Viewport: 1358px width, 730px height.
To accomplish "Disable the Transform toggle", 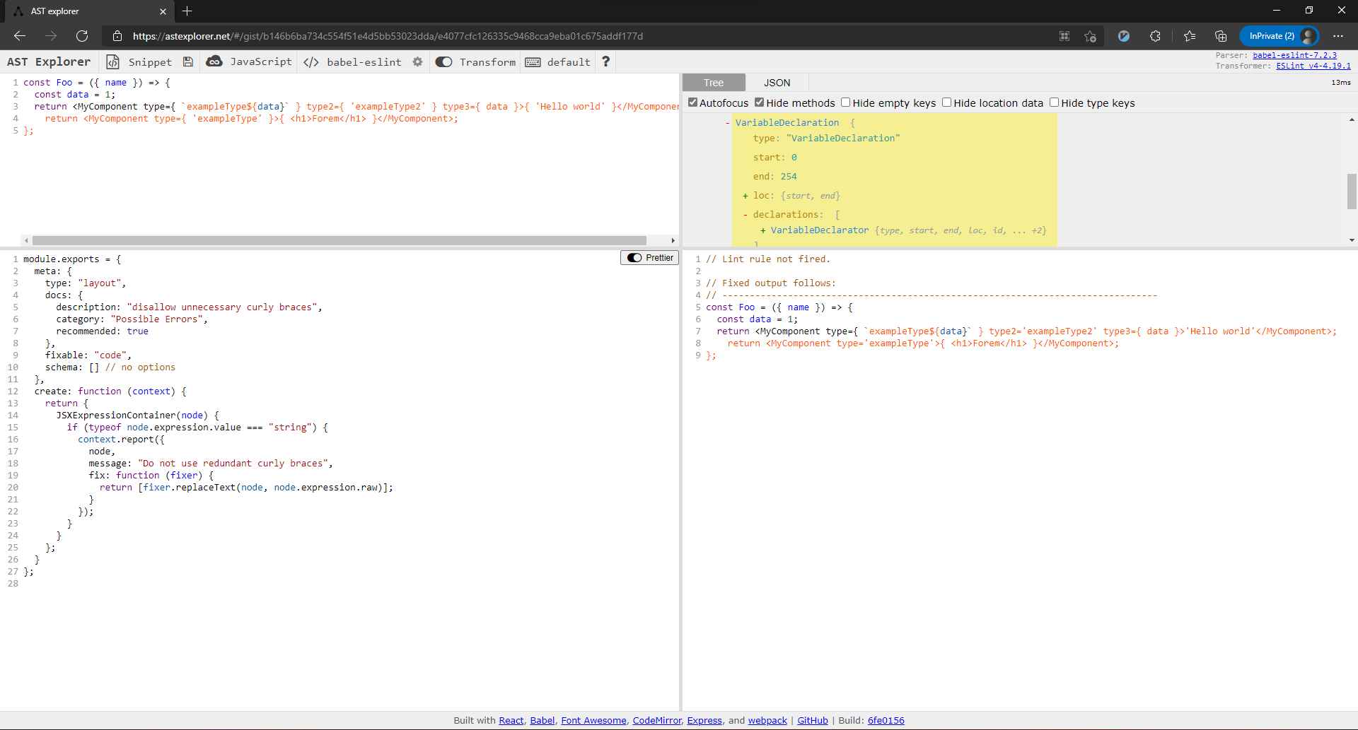I will 444,62.
